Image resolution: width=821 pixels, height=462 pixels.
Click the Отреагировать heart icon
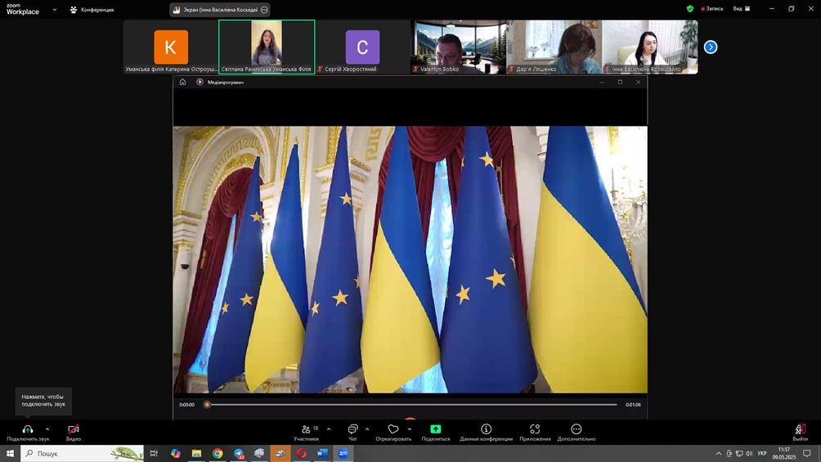(393, 429)
